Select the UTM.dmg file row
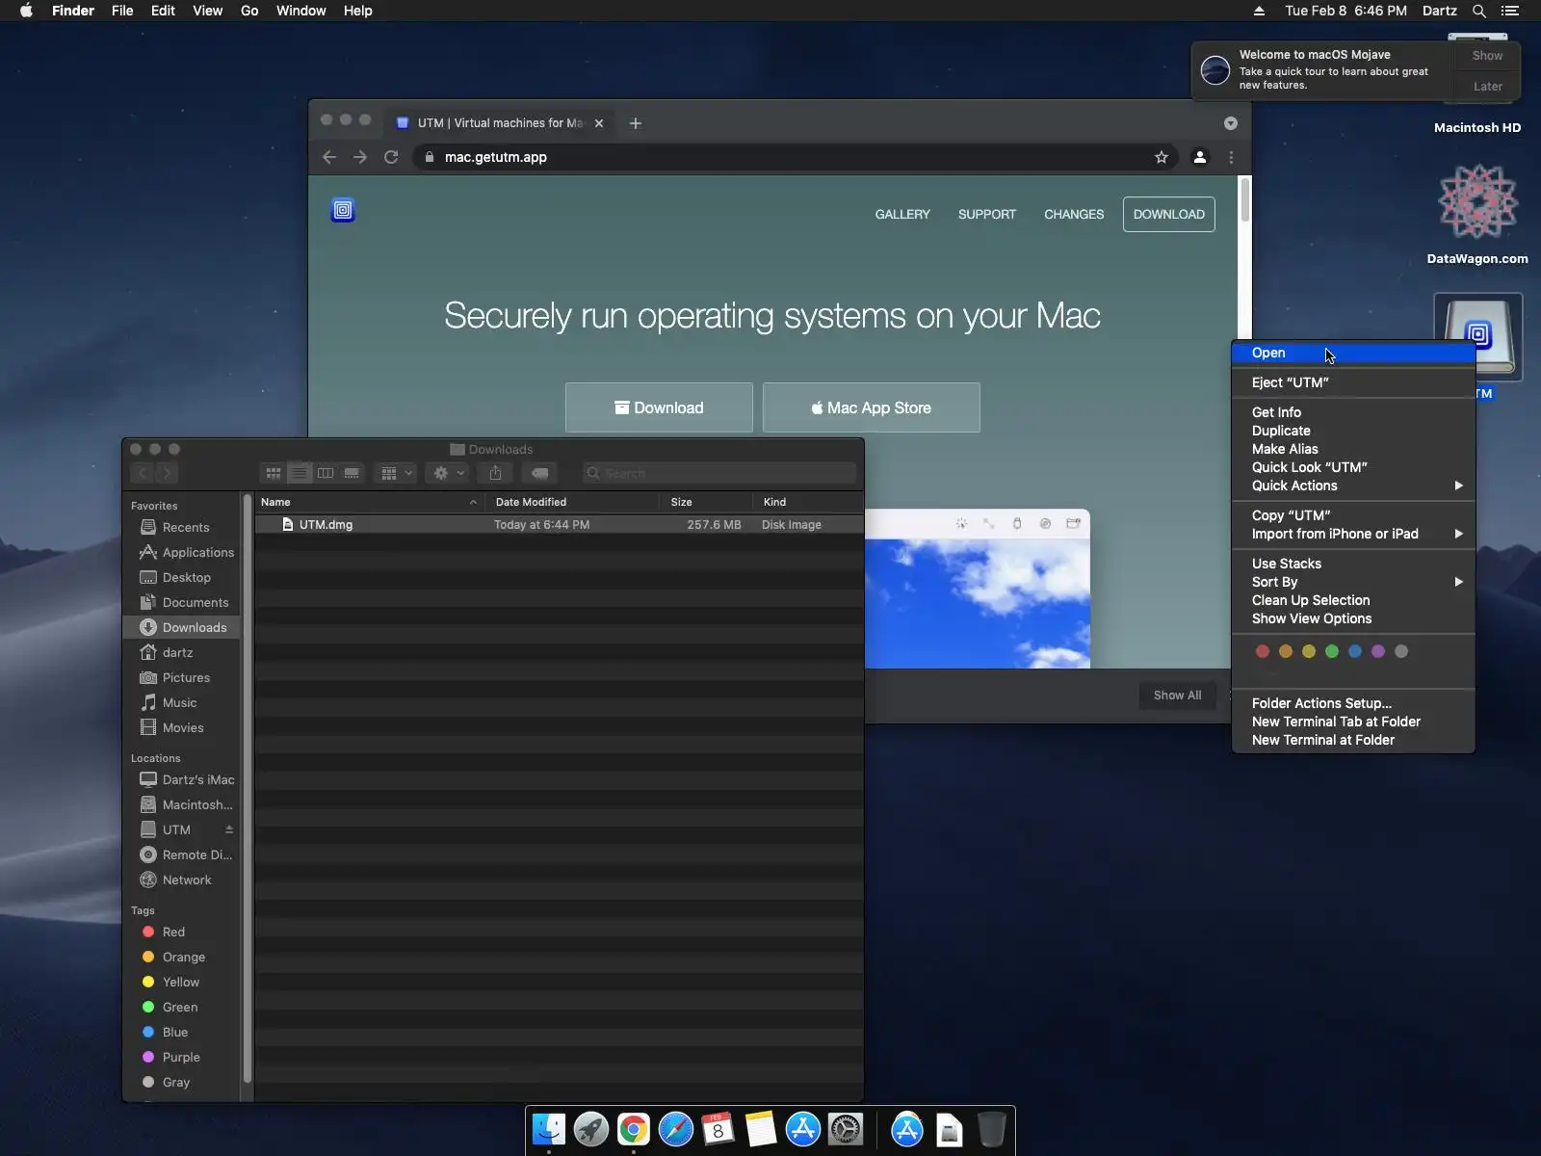Screen dimensions: 1541x1156 pyautogui.click(x=559, y=525)
